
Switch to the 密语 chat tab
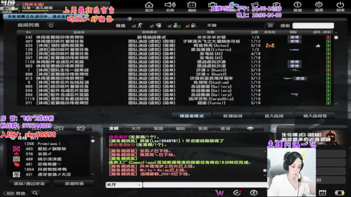click(x=225, y=129)
